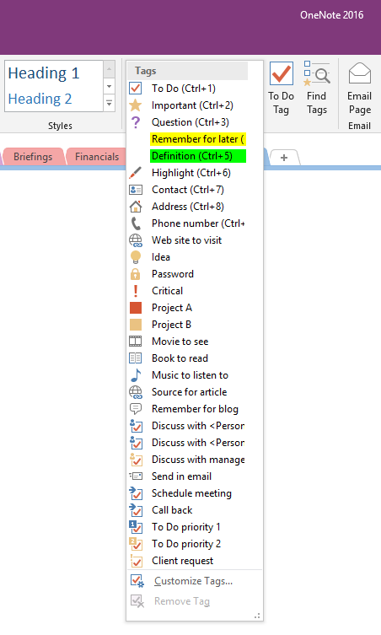The height and width of the screenshot is (635, 381).
Task: Select the red Project A square swatch
Action: click(135, 308)
